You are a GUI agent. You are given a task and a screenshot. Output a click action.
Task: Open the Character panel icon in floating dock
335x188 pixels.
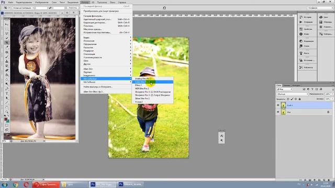coord(221,136)
